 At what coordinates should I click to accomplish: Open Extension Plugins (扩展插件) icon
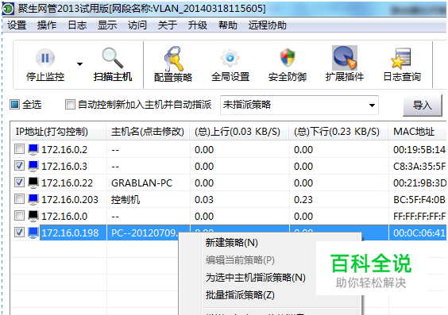tap(345, 58)
